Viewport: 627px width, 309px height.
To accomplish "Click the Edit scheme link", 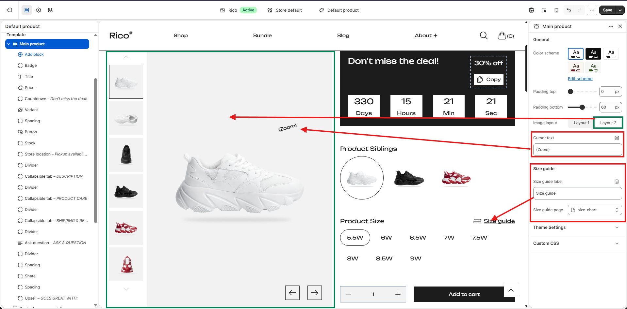I will pos(580,79).
